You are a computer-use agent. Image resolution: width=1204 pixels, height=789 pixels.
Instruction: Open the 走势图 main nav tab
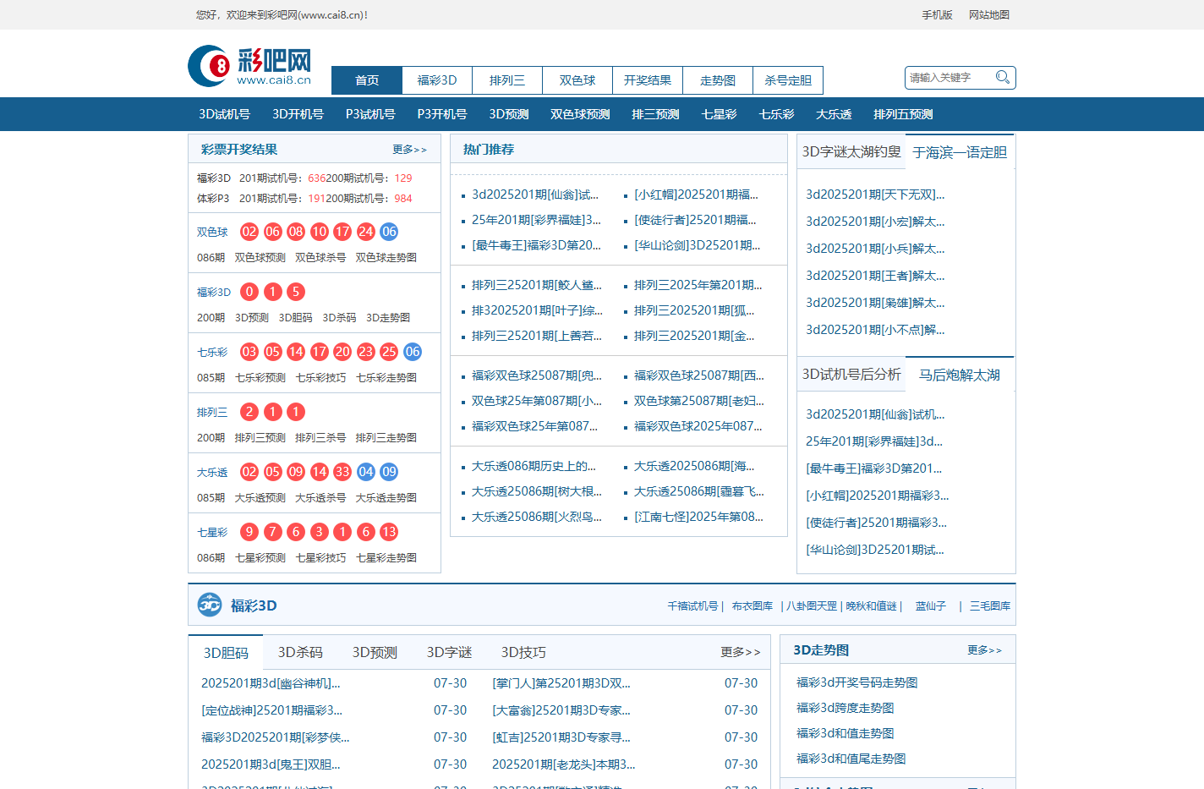718,80
